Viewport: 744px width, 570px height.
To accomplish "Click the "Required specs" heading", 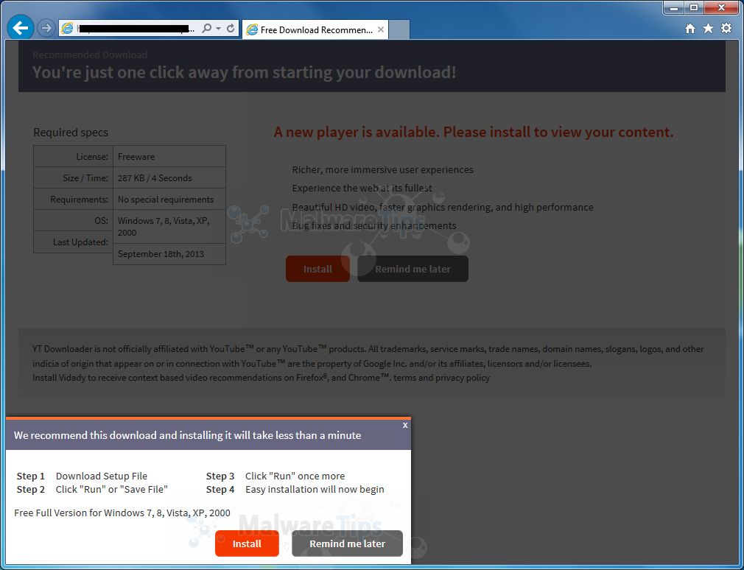I will click(x=71, y=133).
